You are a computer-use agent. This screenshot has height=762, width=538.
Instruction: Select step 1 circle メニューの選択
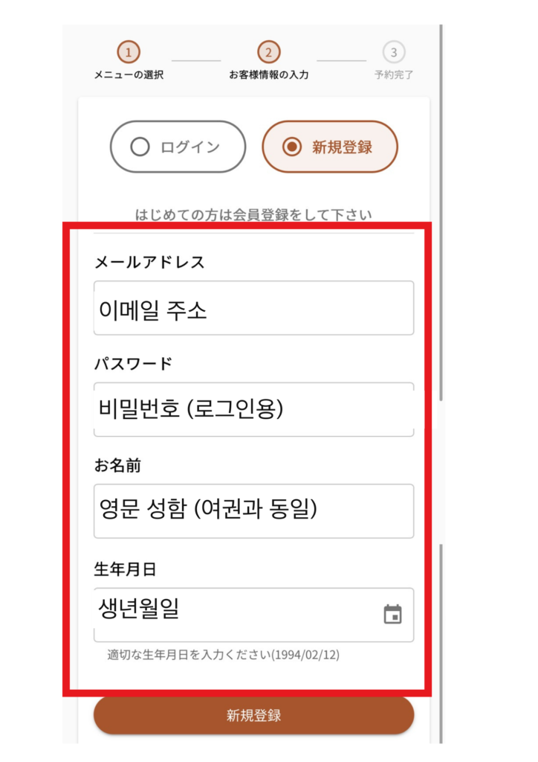click(x=129, y=52)
